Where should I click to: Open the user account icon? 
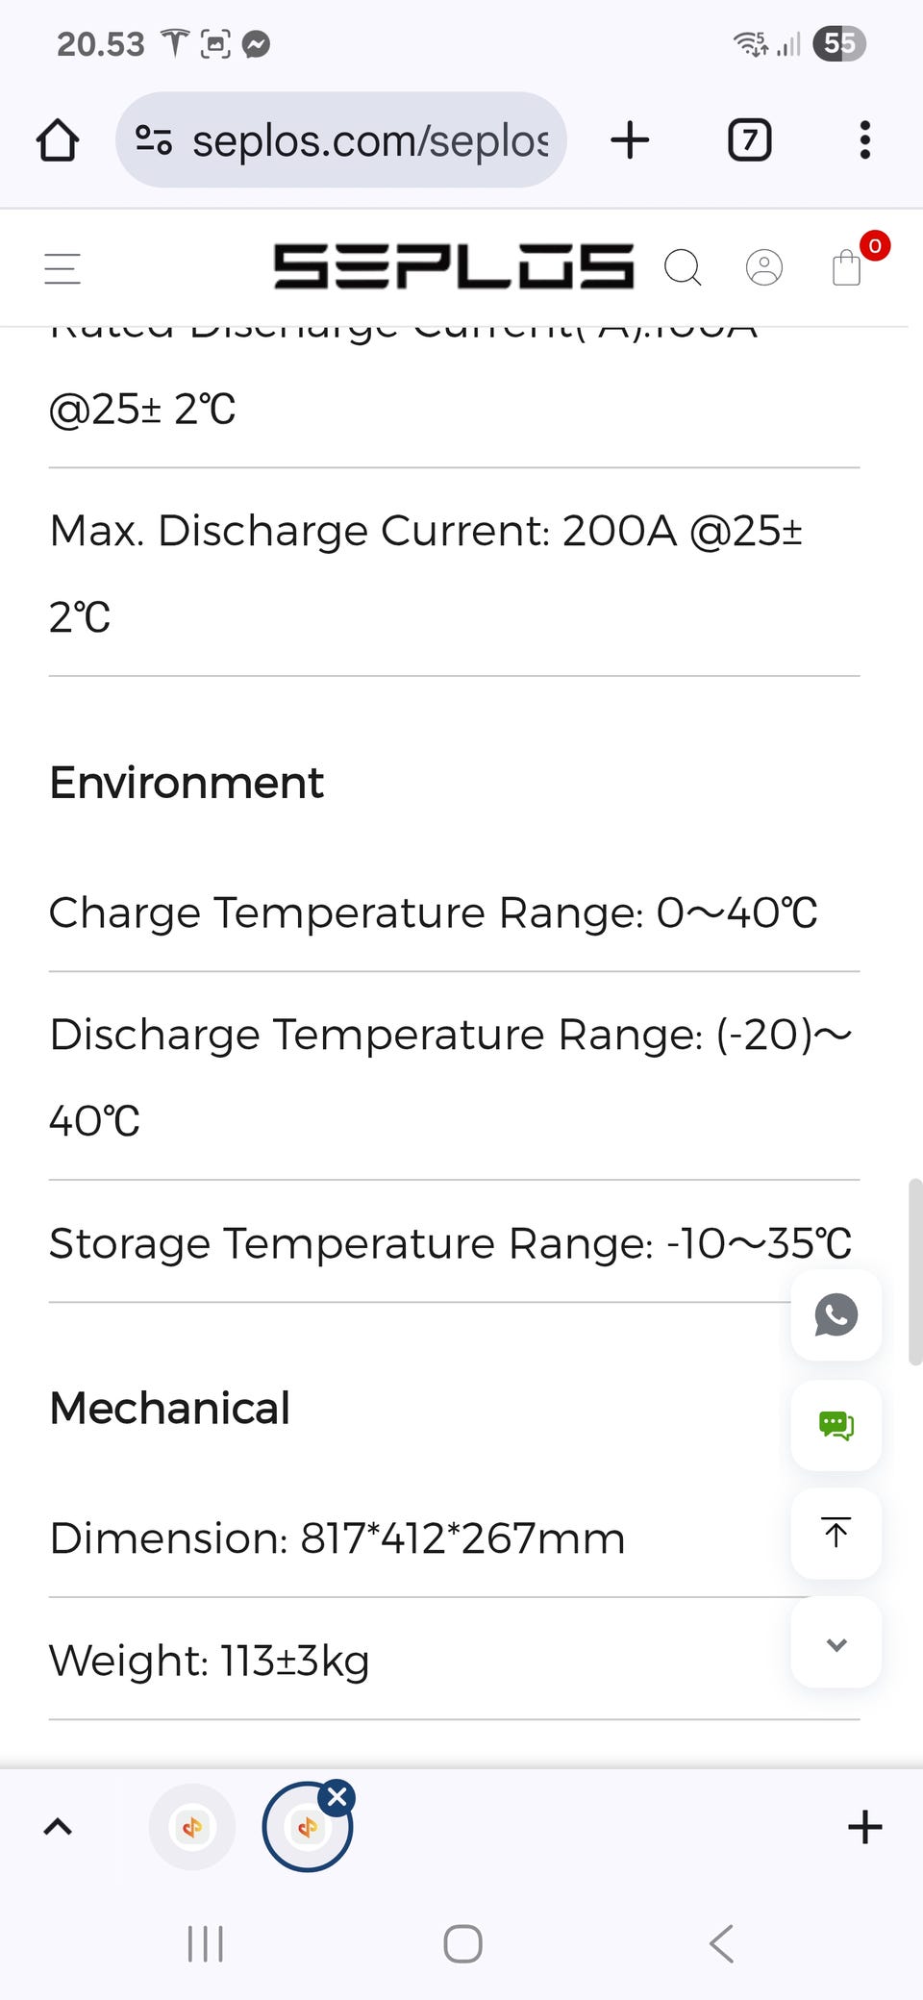[x=764, y=267]
